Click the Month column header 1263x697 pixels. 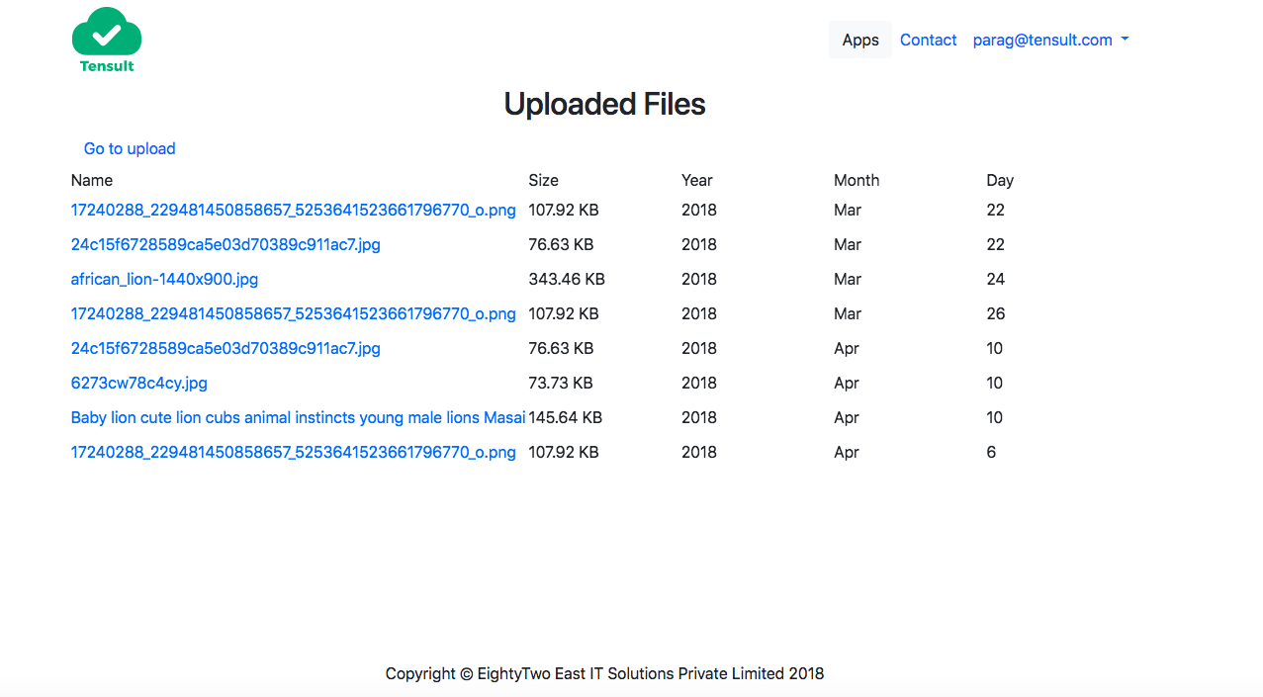[x=856, y=180]
